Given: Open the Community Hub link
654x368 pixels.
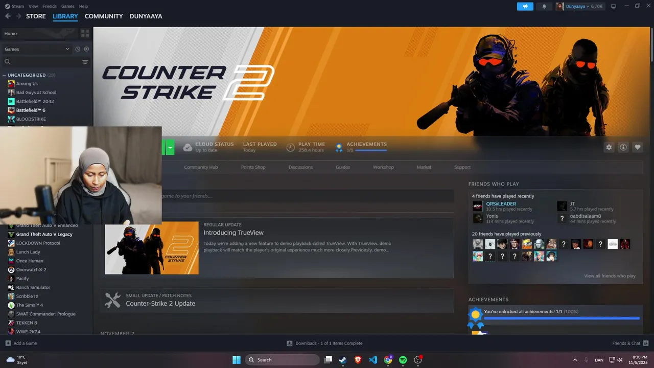Looking at the screenshot, I should click(x=201, y=167).
